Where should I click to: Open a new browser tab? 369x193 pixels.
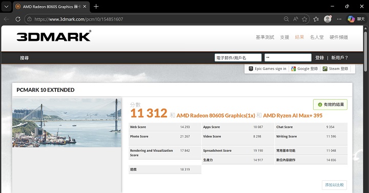click(x=96, y=7)
